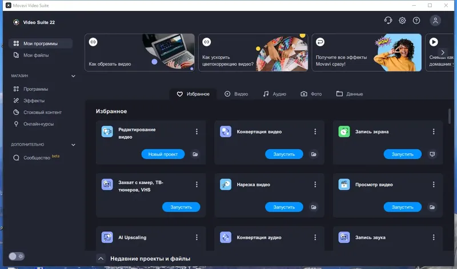Open more options for Конвертация видео

click(x=315, y=132)
